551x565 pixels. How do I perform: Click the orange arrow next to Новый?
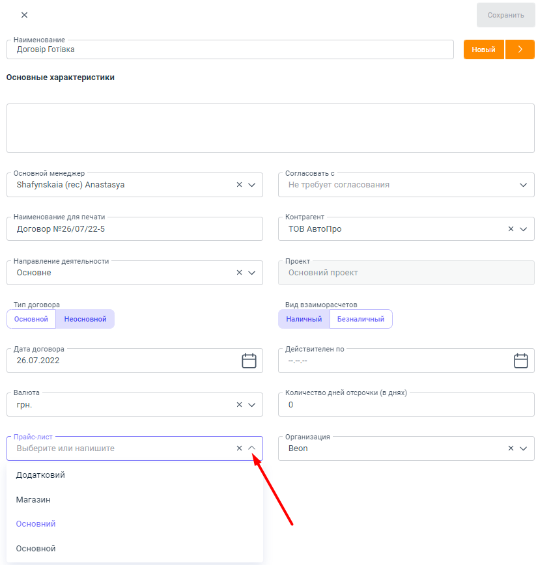(x=520, y=49)
